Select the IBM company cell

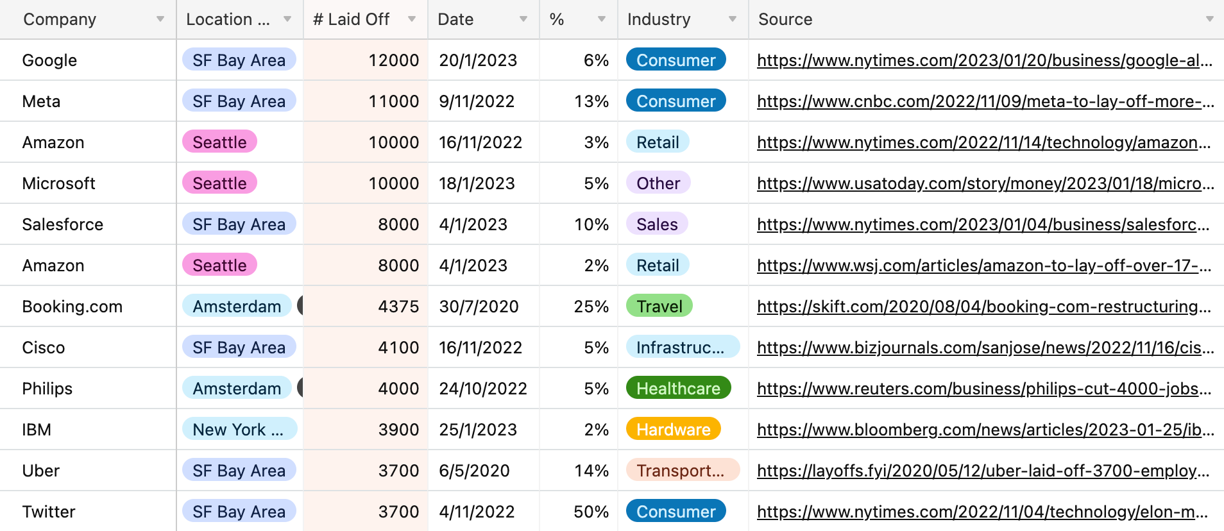click(x=88, y=430)
